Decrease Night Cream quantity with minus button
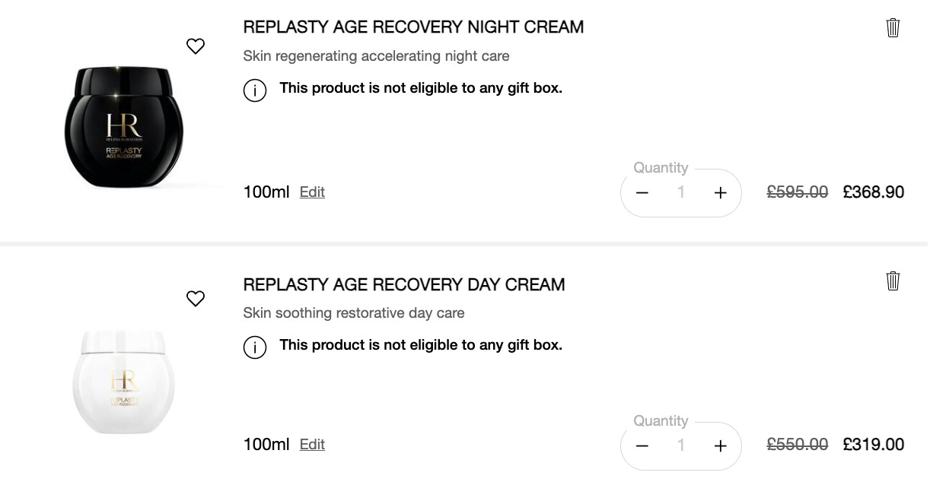 642,193
